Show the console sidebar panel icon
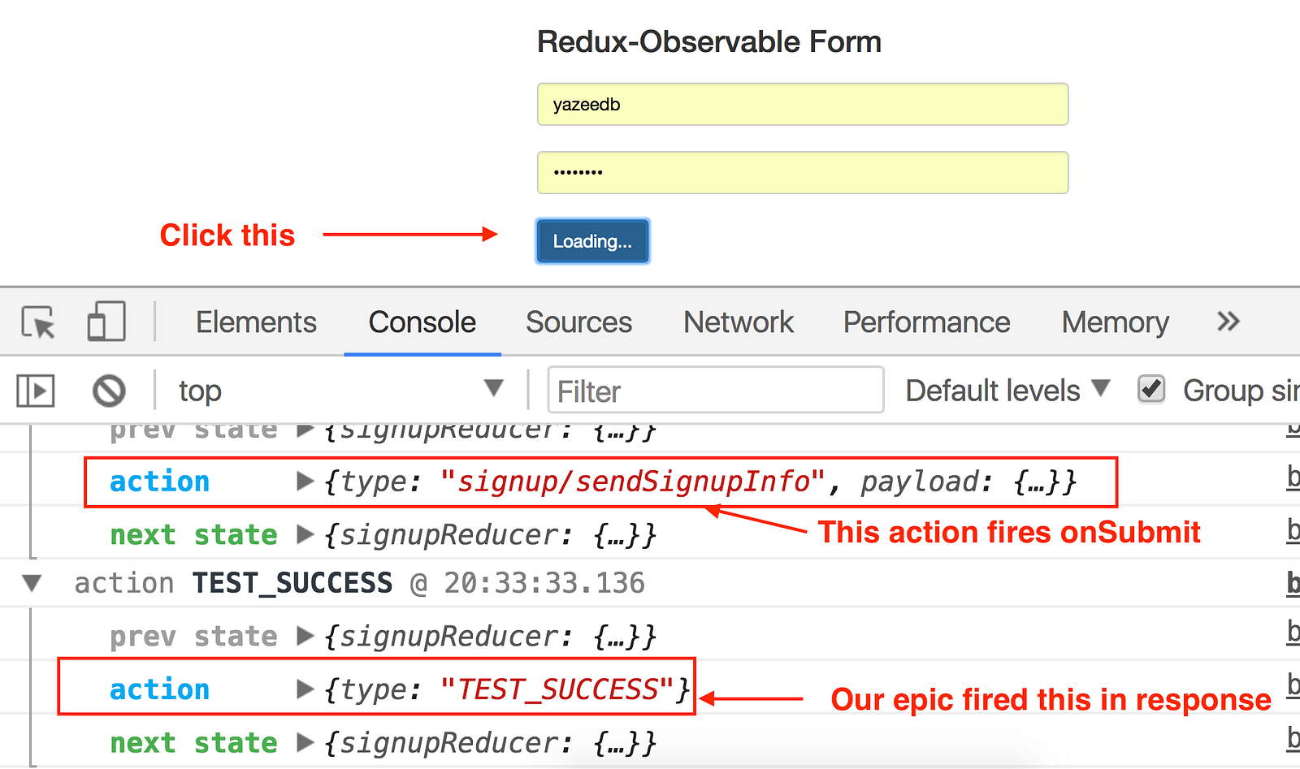Screen dimensions: 1300x769 [36, 391]
